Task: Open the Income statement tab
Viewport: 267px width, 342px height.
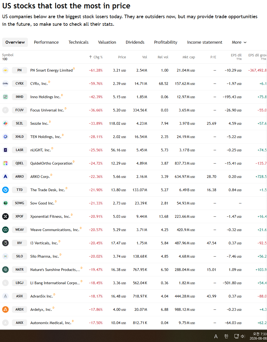Action: pos(205,42)
